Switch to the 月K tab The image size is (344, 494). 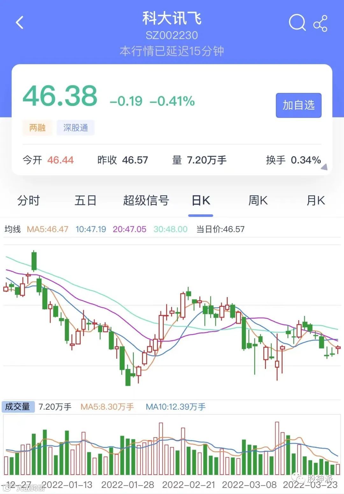pyautogui.click(x=315, y=201)
